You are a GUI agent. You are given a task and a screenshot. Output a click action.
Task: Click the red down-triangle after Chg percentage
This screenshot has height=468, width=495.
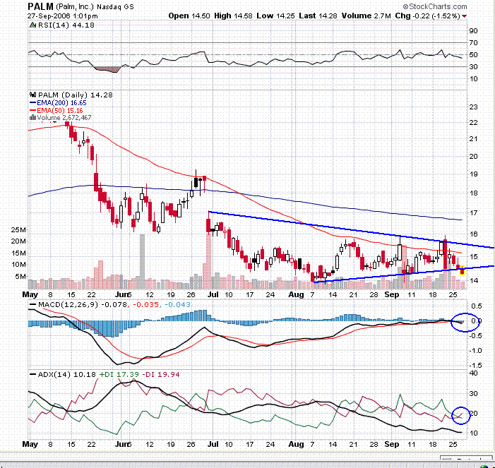tap(464, 16)
